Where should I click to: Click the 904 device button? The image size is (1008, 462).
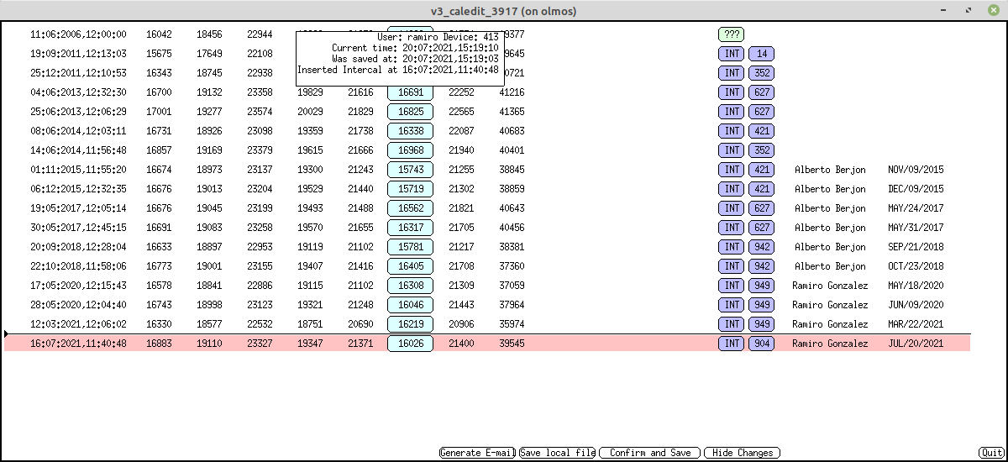click(762, 344)
